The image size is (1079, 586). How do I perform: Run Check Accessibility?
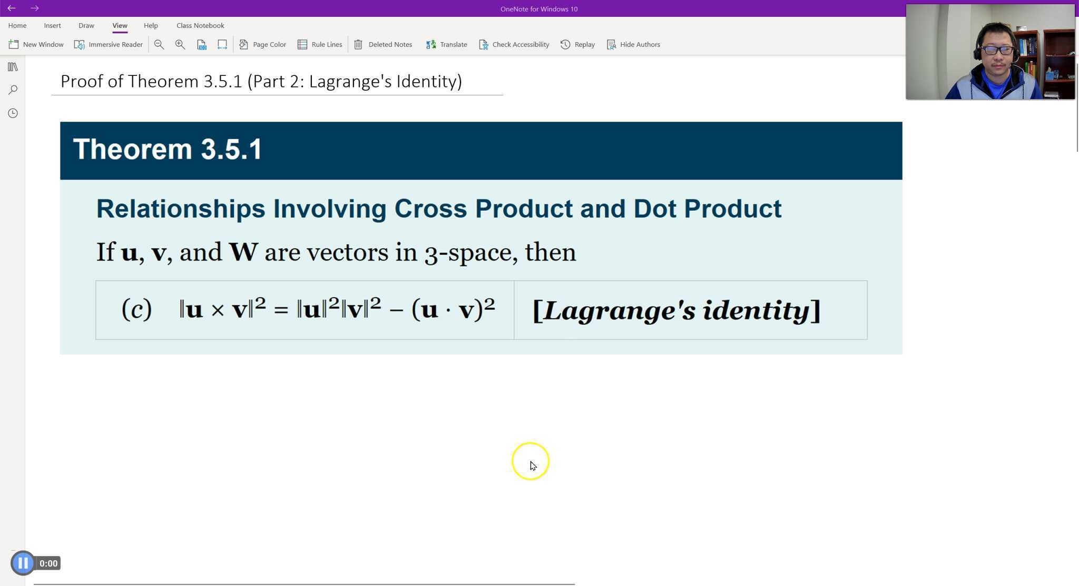coord(514,44)
